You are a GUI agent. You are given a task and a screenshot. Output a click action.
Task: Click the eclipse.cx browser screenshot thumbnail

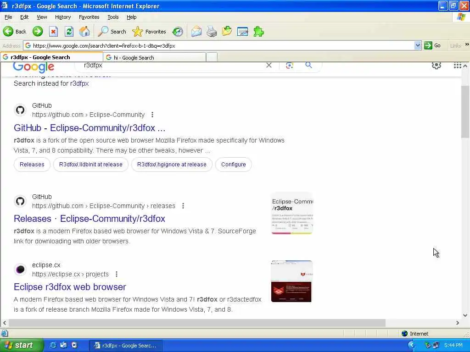(x=291, y=281)
